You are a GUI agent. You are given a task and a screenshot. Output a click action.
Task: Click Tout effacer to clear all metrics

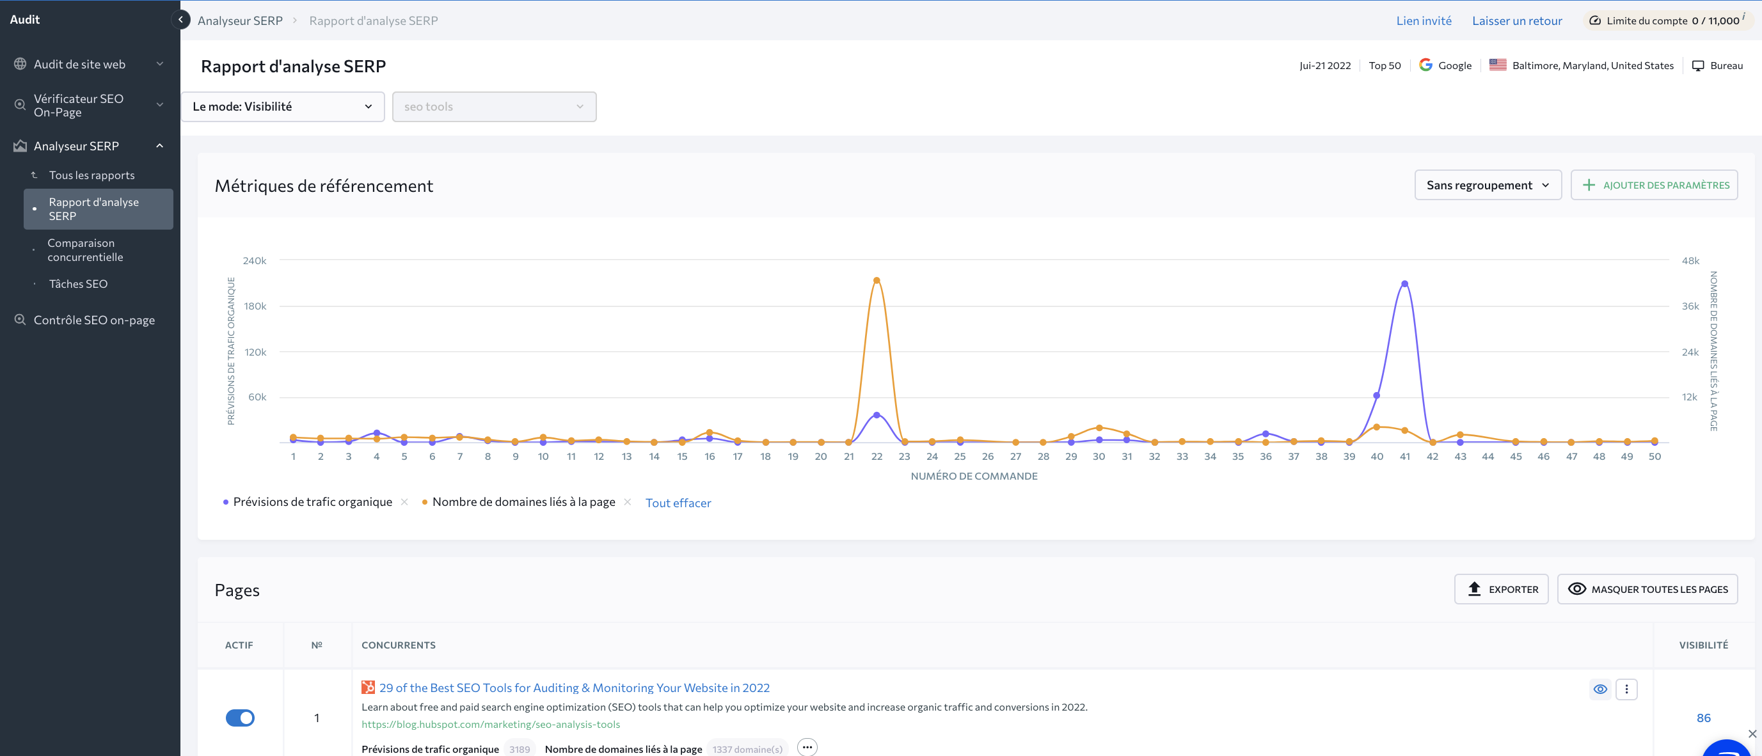coord(679,502)
